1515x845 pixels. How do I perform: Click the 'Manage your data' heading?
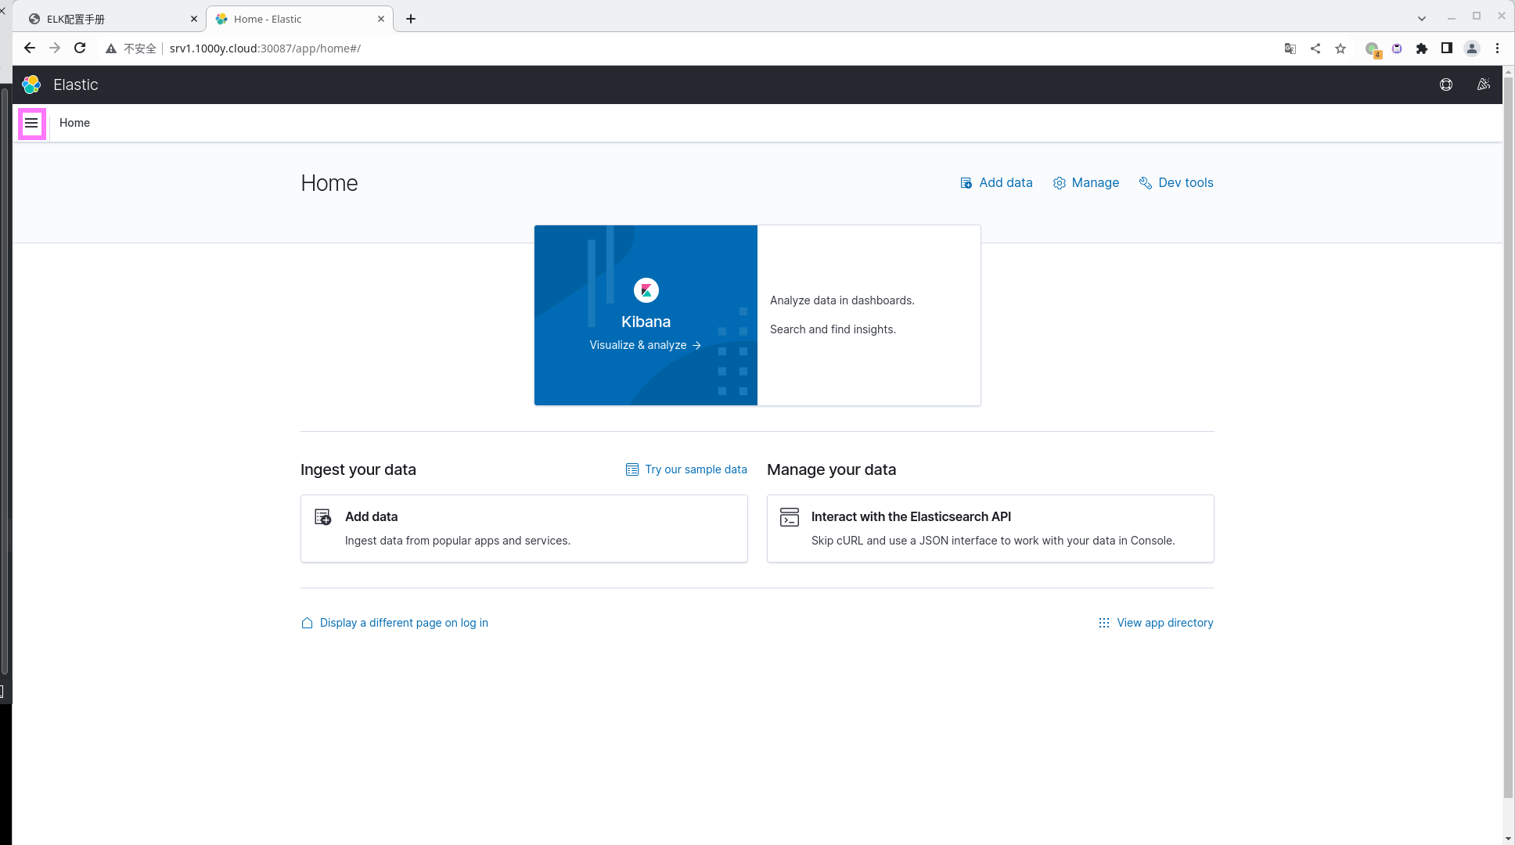(x=831, y=469)
